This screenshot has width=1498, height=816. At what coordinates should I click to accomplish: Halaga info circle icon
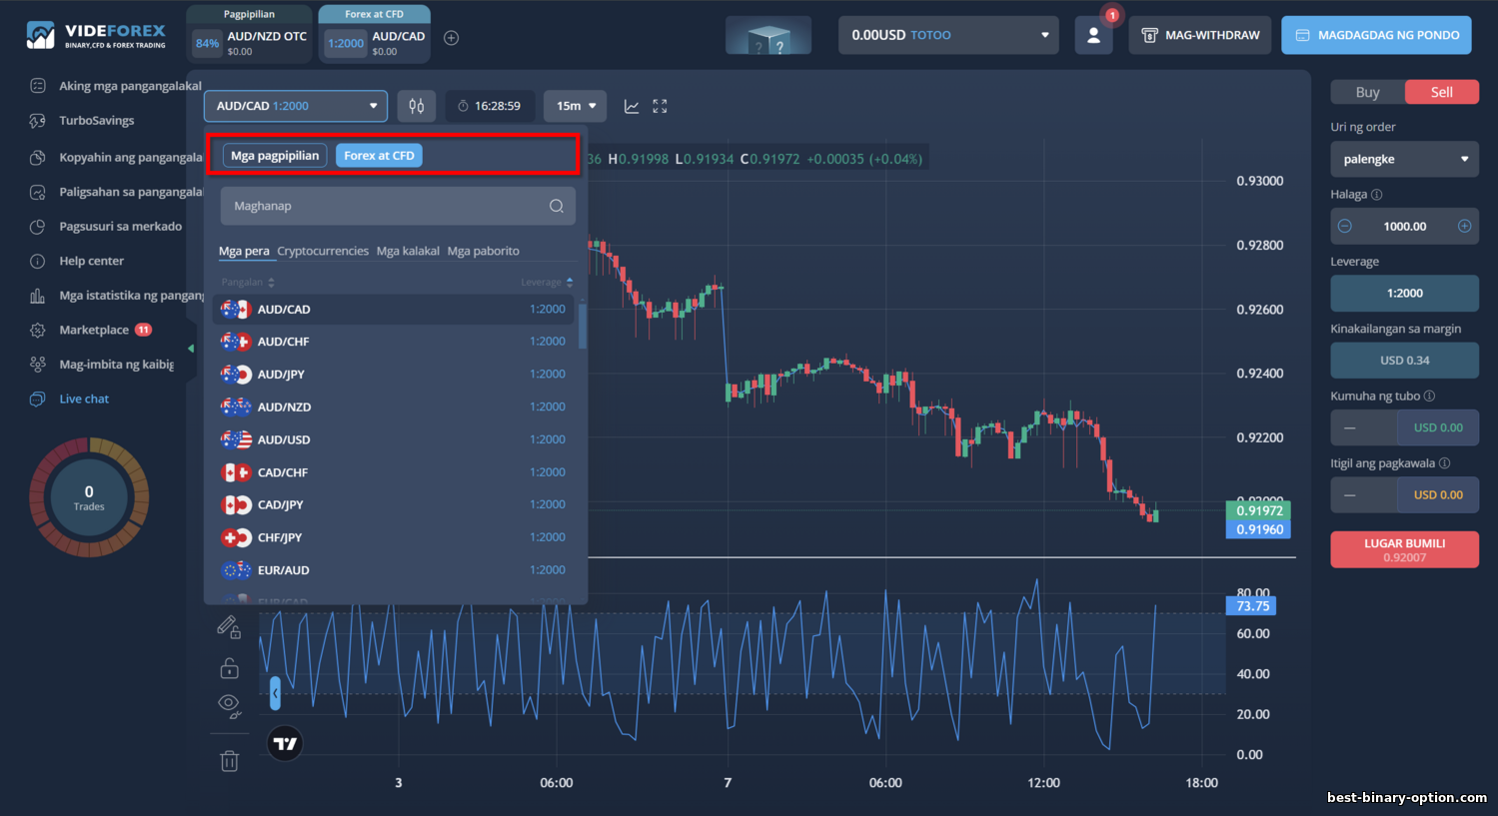(1377, 195)
